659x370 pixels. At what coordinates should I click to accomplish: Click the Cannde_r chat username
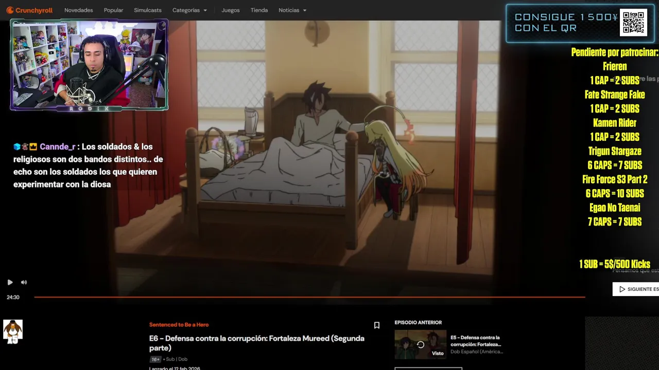[57, 146]
